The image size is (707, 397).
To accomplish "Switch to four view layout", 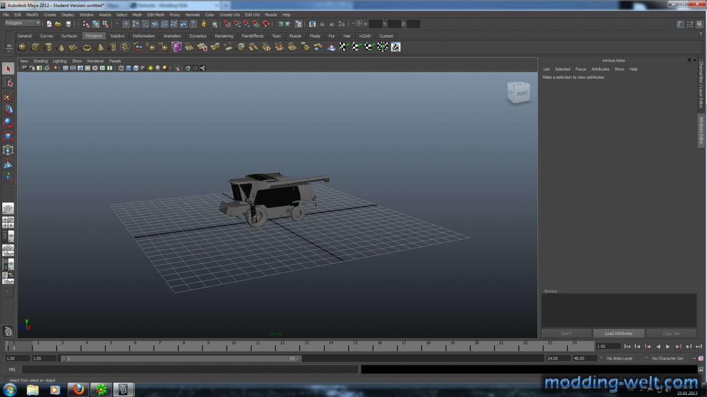I will click(x=8, y=223).
